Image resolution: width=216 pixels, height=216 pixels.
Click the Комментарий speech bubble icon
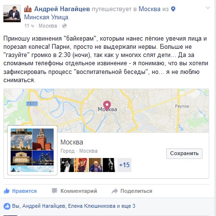coord(55,191)
